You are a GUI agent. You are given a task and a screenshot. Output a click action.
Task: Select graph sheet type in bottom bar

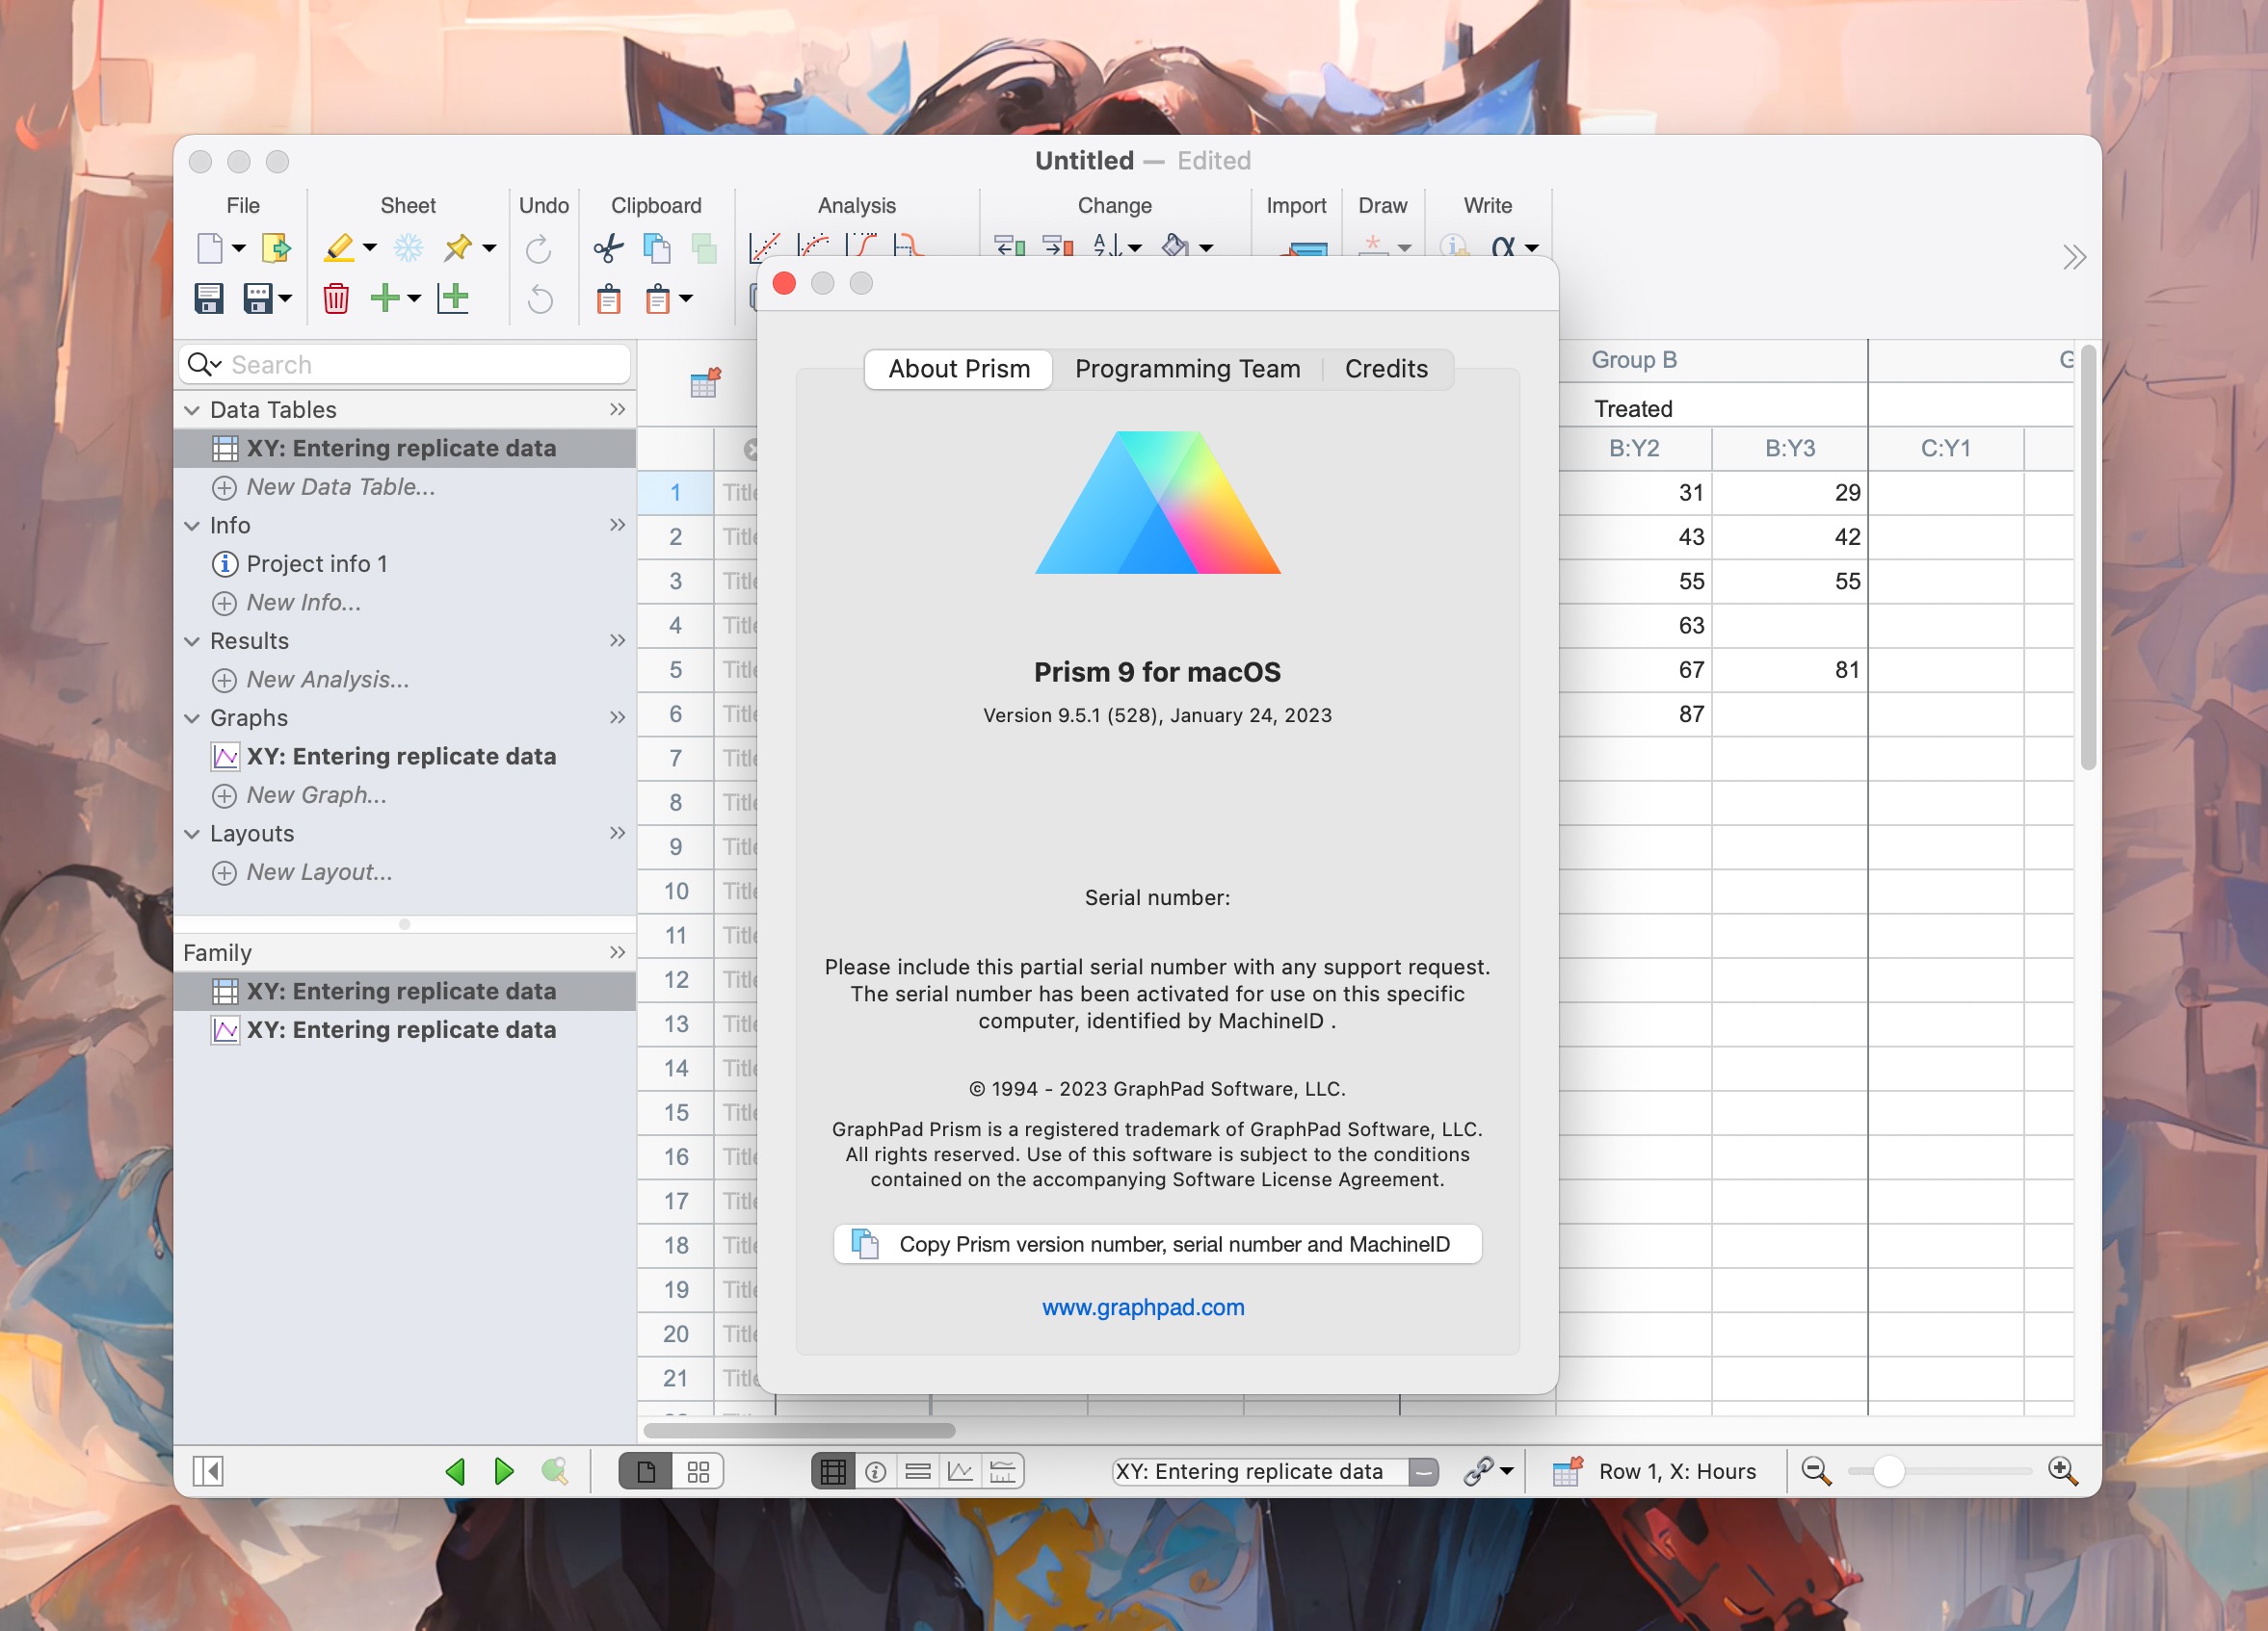point(960,1471)
